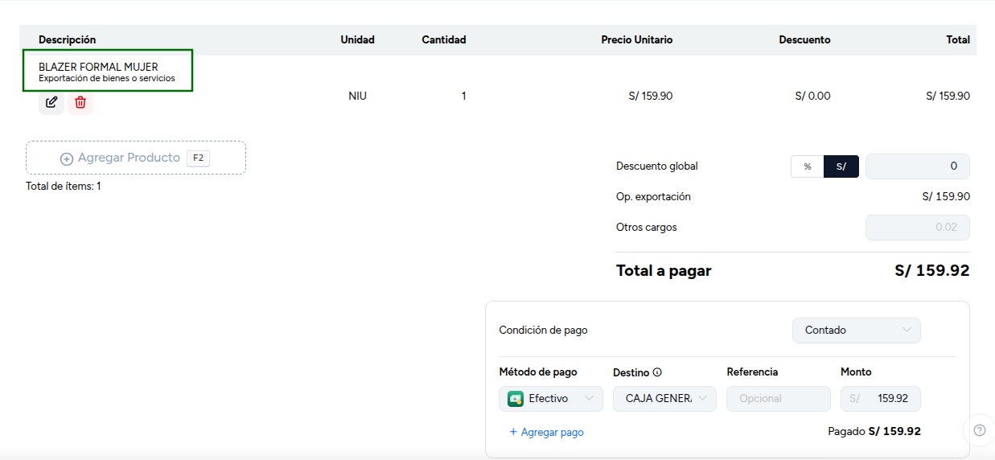Click the Otros cargos field

click(918, 228)
